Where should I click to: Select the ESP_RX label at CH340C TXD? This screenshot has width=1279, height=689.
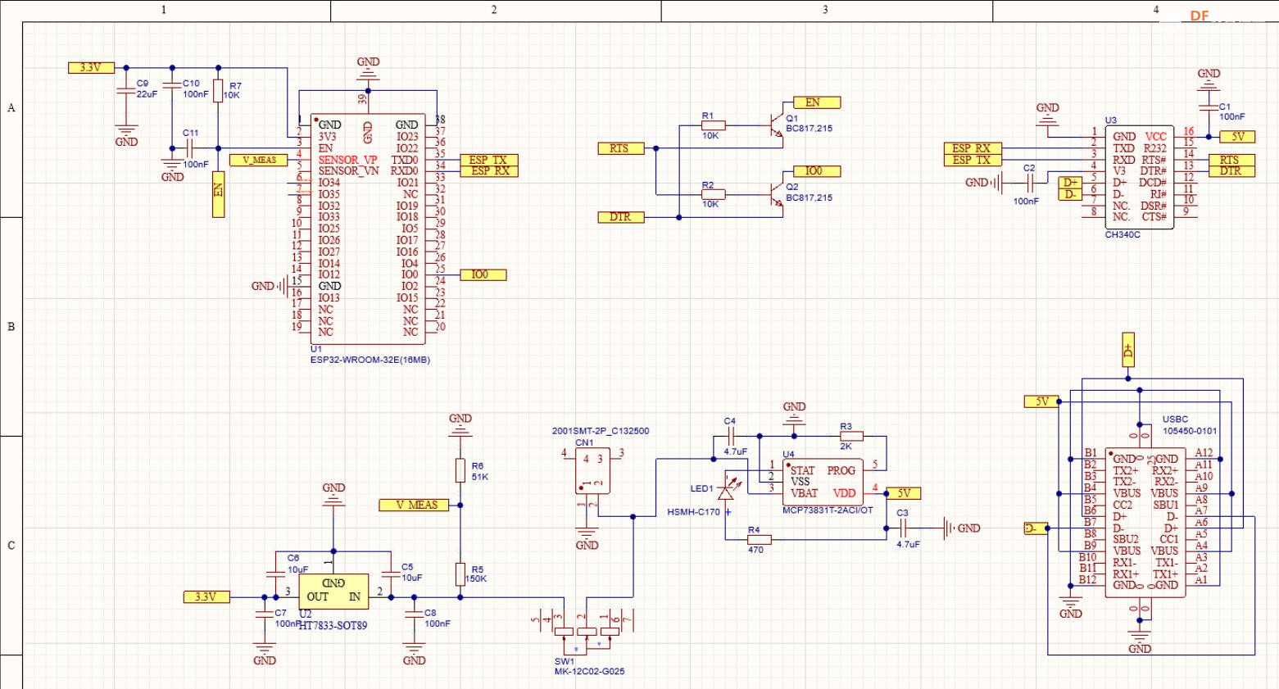[x=973, y=148]
